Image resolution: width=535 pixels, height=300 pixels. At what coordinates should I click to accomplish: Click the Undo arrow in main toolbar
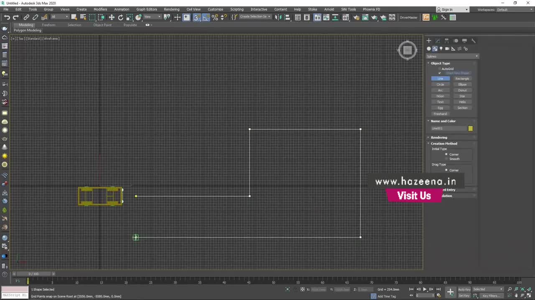[x=7, y=17]
